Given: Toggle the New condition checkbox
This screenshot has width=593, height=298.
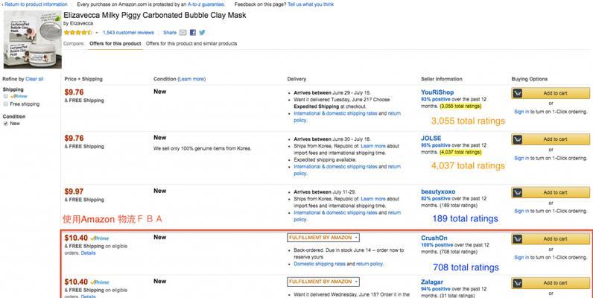Looking at the screenshot, I should click(x=6, y=124).
